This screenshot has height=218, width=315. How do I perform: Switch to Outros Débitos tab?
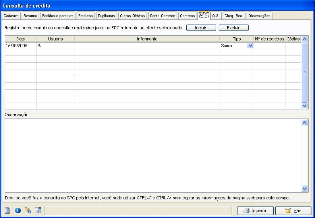(132, 15)
